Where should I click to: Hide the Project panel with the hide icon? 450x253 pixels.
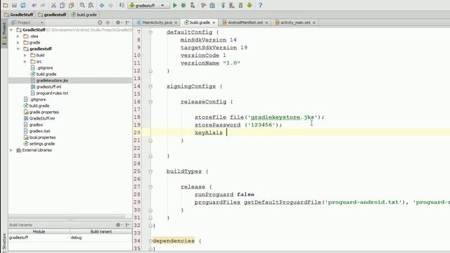click(x=128, y=22)
